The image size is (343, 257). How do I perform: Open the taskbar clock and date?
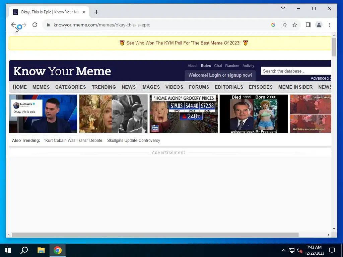tap(314, 250)
